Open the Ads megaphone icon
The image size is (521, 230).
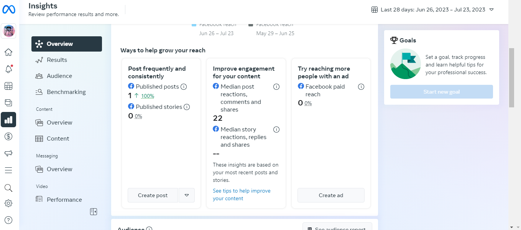click(x=8, y=153)
